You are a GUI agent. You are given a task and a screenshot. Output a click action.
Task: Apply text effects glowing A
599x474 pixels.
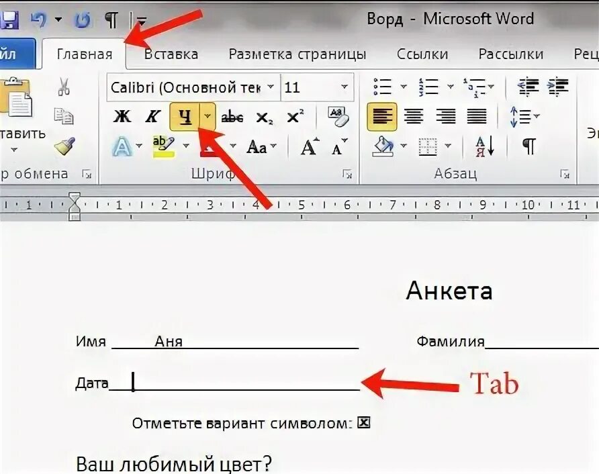[x=122, y=146]
